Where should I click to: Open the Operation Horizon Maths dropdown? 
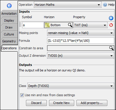(68, 5)
